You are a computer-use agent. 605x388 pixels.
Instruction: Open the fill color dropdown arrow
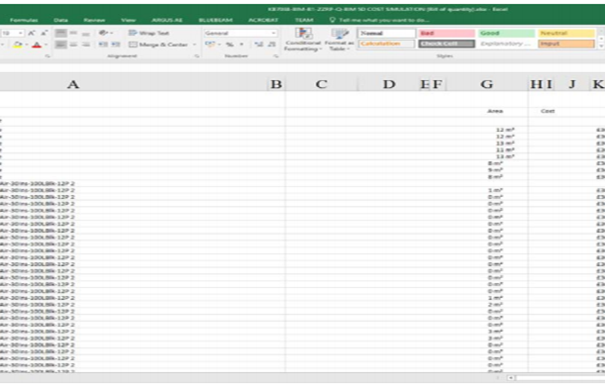[x=26, y=45]
